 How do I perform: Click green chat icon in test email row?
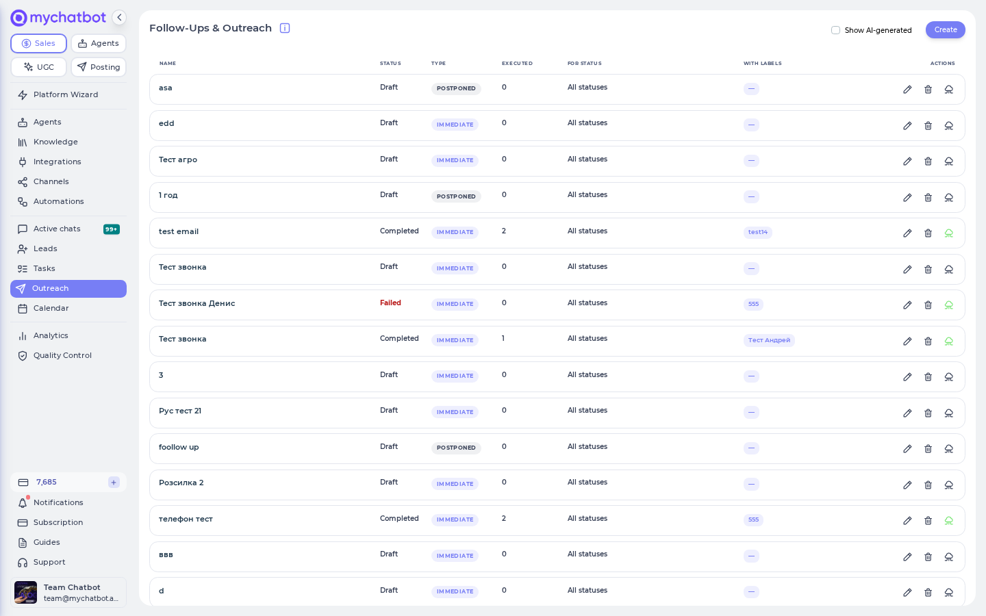[x=949, y=233]
